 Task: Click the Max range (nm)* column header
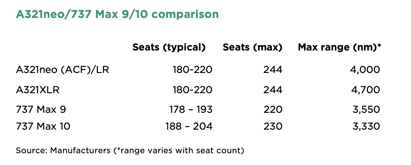tap(340, 47)
